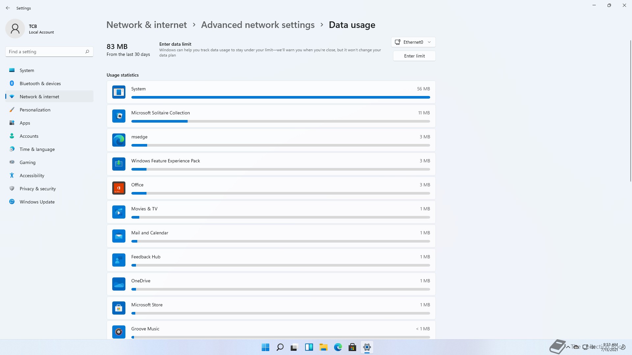This screenshot has height=355, width=632.
Task: Click the Movies & TV label
Action: (144, 209)
